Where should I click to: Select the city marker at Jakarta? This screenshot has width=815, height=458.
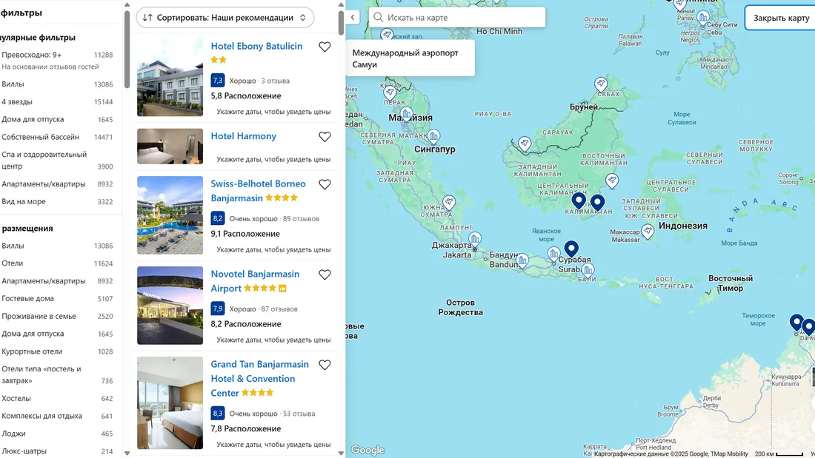[475, 239]
